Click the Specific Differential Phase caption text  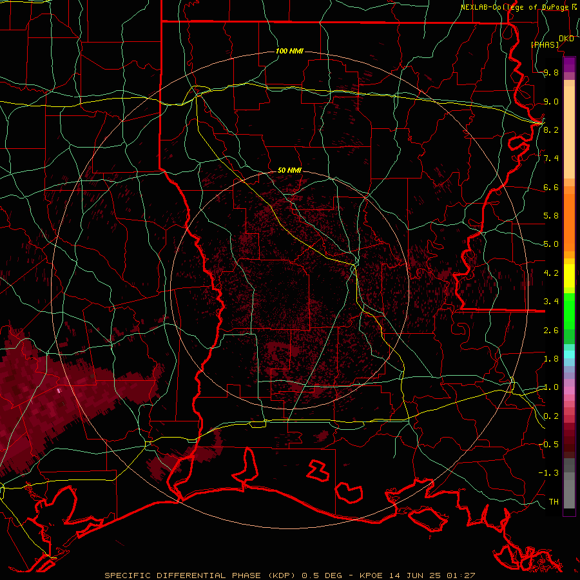pyautogui.click(x=289, y=575)
